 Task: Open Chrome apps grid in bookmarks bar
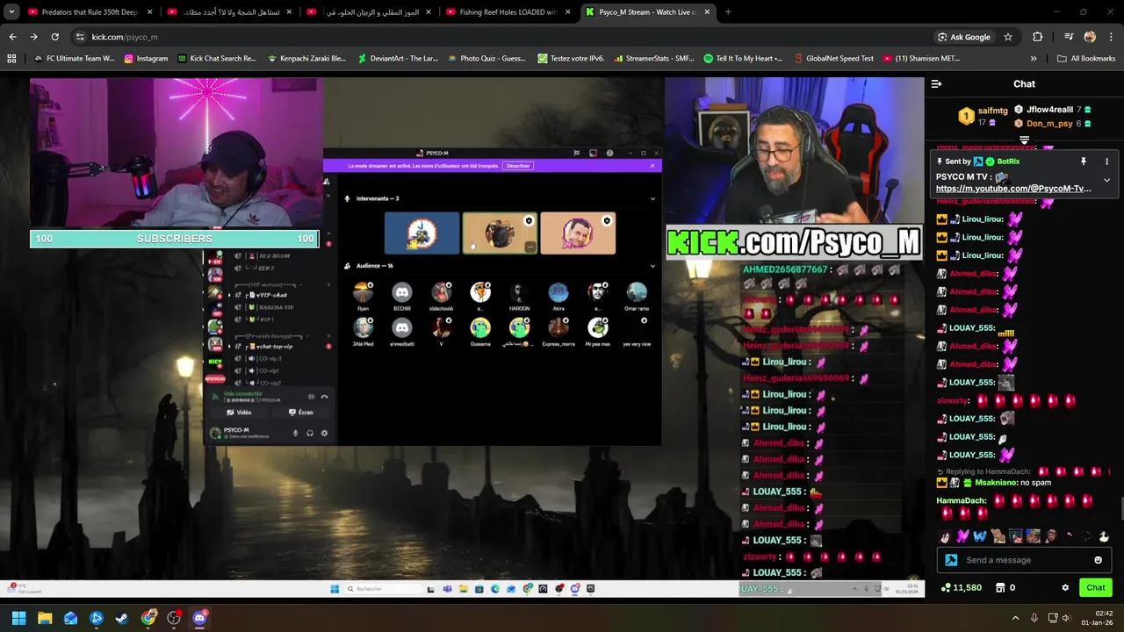(x=11, y=59)
